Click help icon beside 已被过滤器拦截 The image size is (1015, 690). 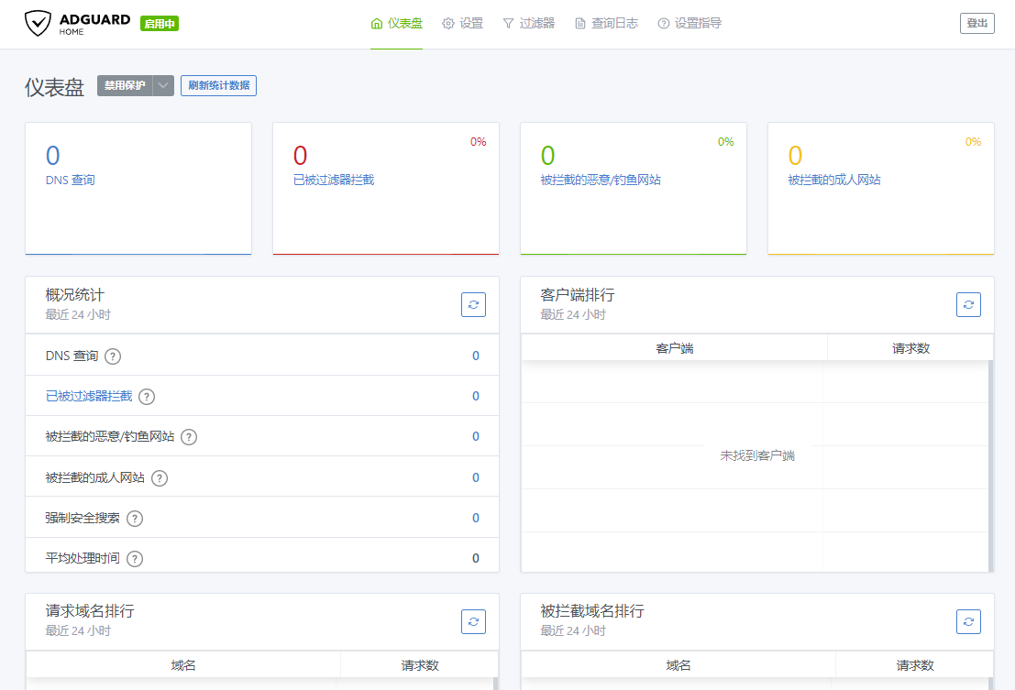tap(147, 397)
